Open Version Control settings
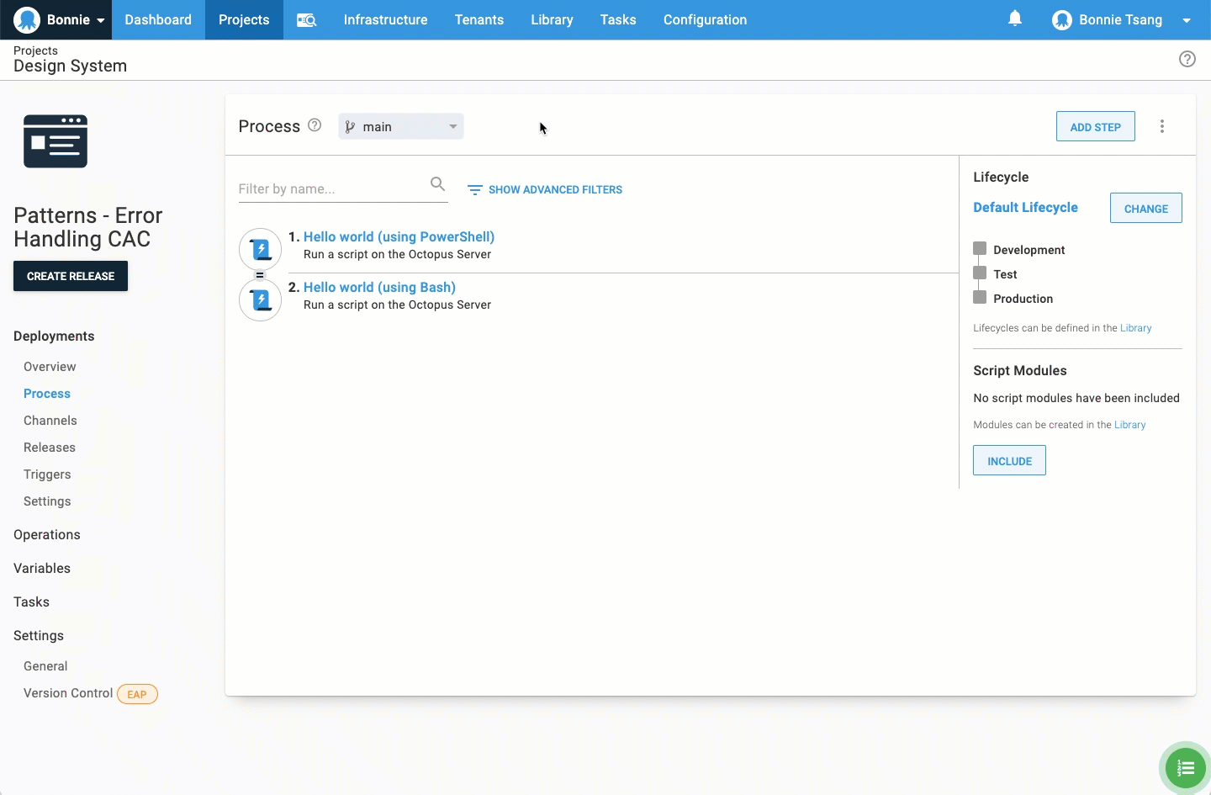The height and width of the screenshot is (795, 1211). (68, 693)
